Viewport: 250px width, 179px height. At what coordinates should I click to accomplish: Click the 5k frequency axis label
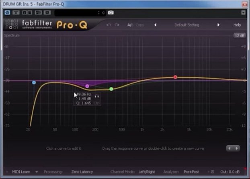point(189,130)
